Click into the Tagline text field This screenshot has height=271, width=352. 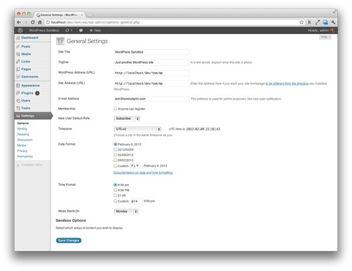151,62
